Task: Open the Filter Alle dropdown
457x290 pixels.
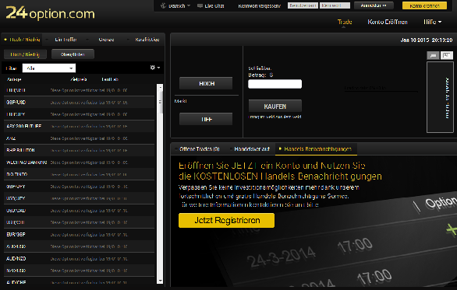Action: [49, 68]
